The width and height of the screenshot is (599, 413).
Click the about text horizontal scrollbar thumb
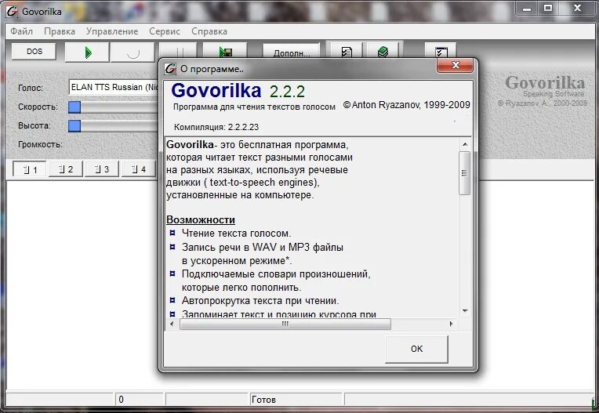pyautogui.click(x=285, y=324)
